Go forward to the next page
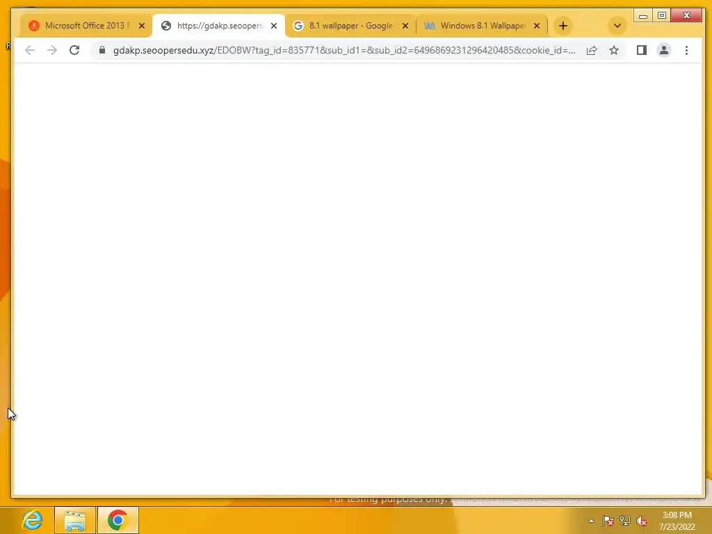This screenshot has width=712, height=534. [x=52, y=50]
